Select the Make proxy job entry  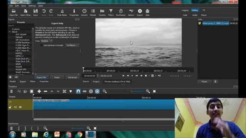pyautogui.click(x=216, y=23)
